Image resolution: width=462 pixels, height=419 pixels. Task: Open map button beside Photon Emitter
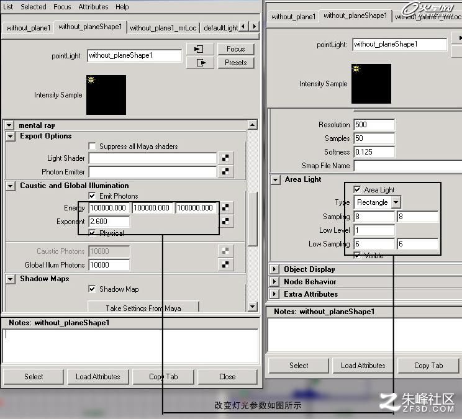pyautogui.click(x=225, y=172)
